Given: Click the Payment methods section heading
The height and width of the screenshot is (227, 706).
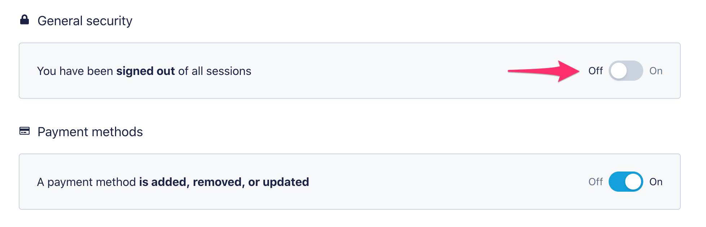Looking at the screenshot, I should click(90, 132).
